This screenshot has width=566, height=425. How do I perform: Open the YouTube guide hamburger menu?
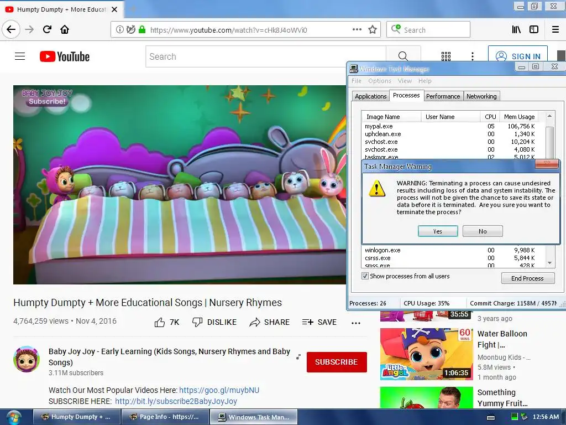click(x=20, y=56)
